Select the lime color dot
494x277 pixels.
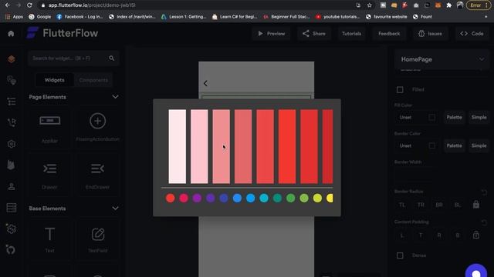click(317, 199)
